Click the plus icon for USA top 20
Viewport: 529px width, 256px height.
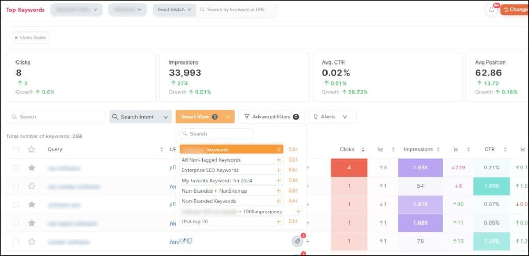tap(278, 221)
